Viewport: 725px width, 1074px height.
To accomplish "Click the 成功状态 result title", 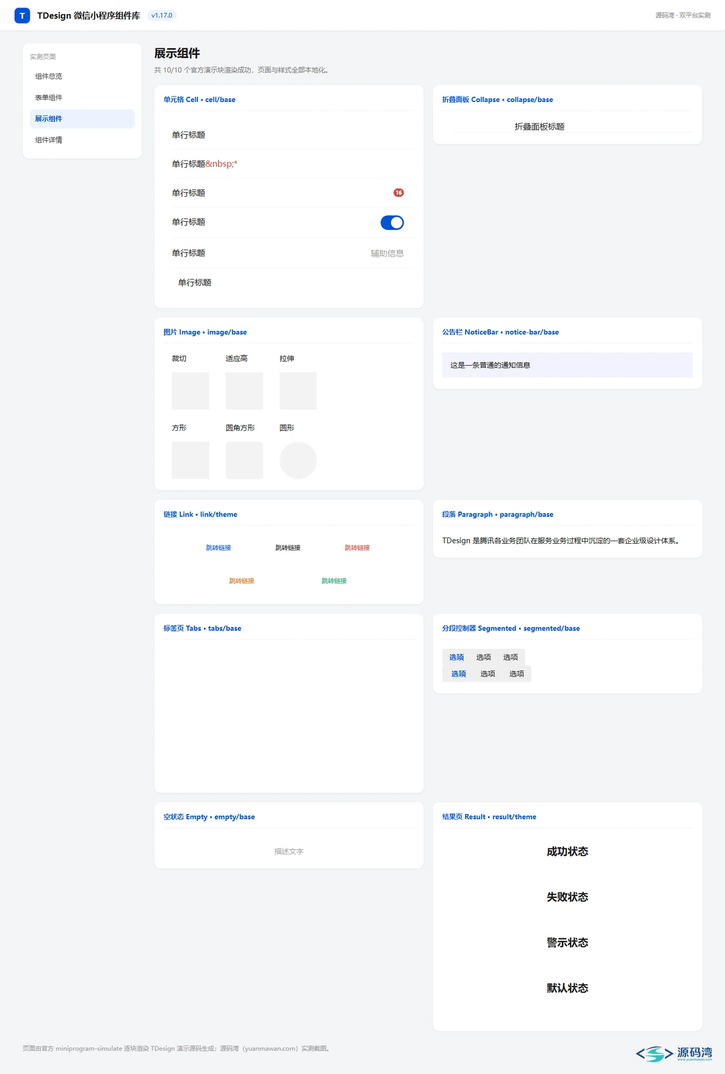I will (x=567, y=852).
